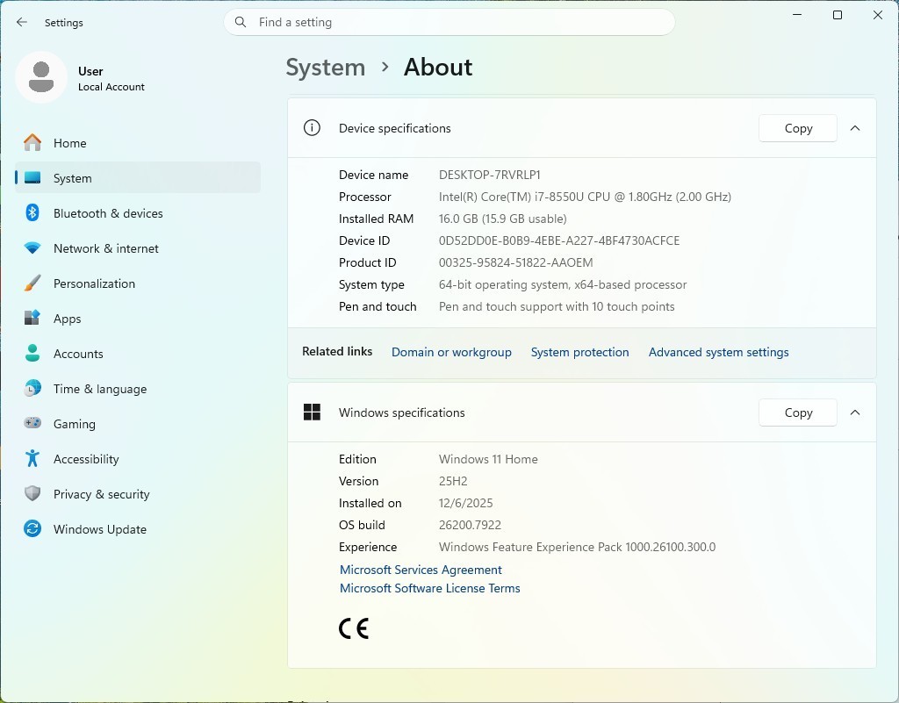
Task: Open the Apps icon in sidebar
Action: pyautogui.click(x=32, y=318)
